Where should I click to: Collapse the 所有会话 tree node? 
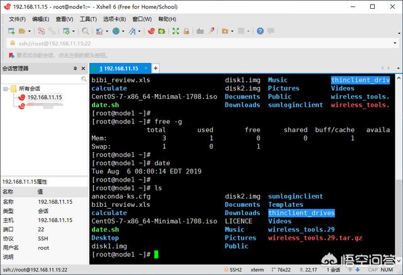[x=6, y=88]
